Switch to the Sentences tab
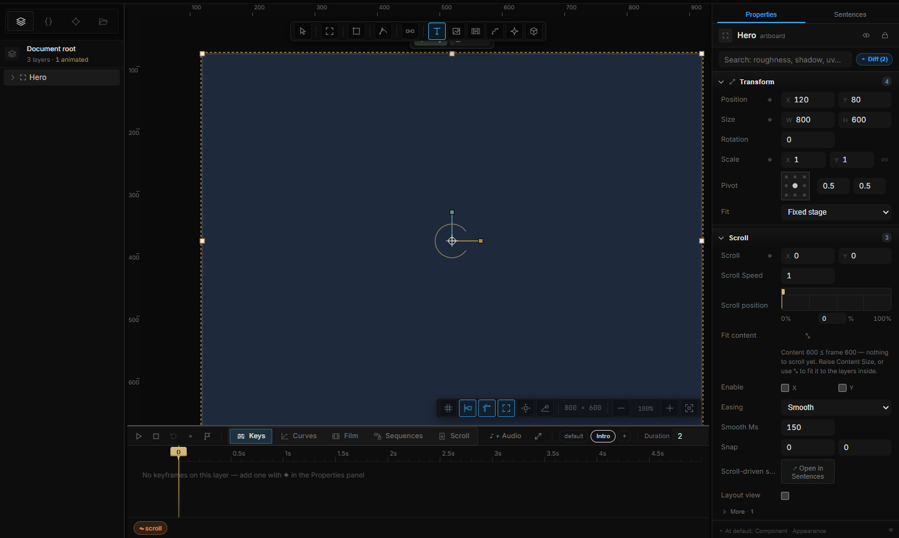Viewport: 899px width, 538px height. (x=850, y=14)
